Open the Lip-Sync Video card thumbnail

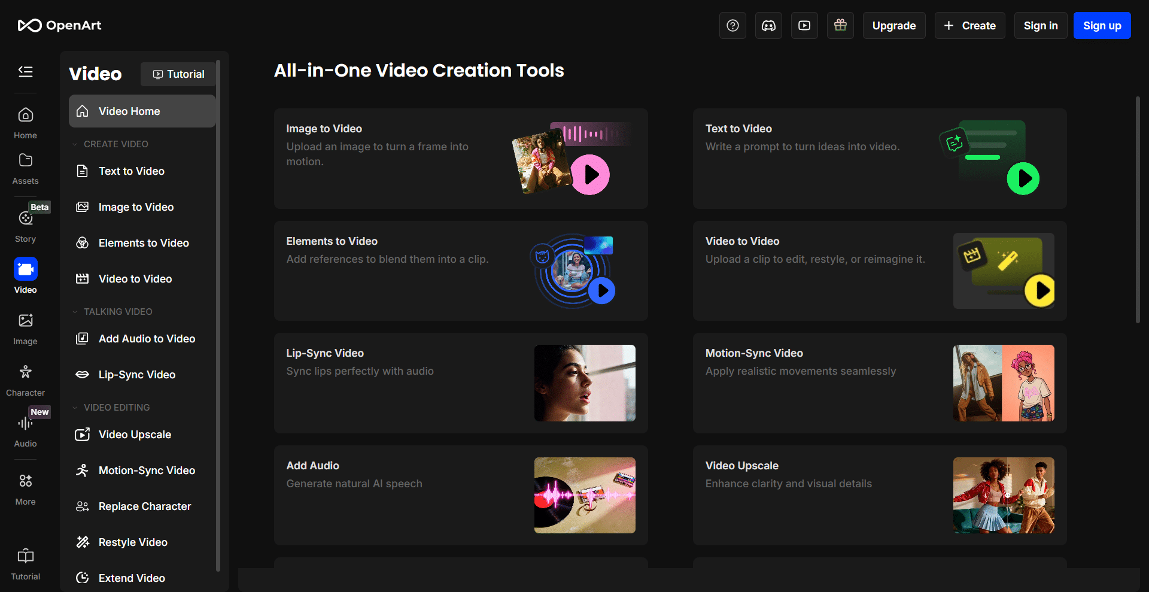tap(585, 383)
